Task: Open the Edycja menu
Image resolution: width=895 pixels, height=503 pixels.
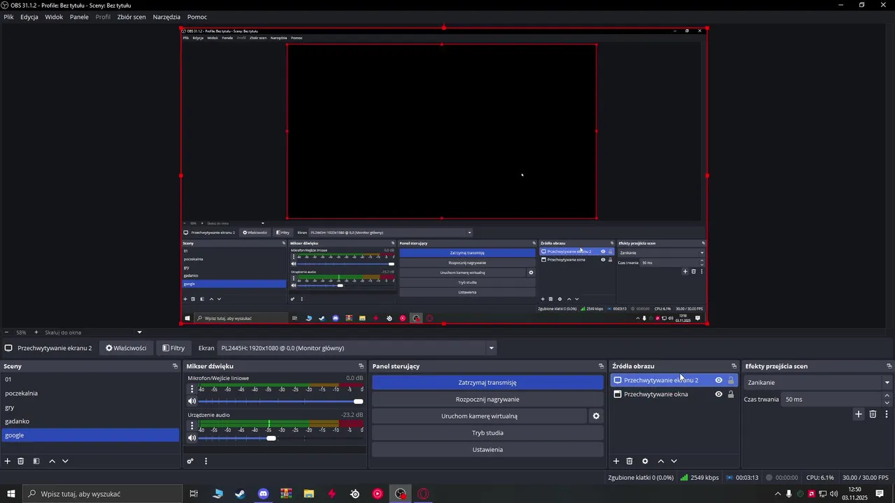Action: (29, 17)
